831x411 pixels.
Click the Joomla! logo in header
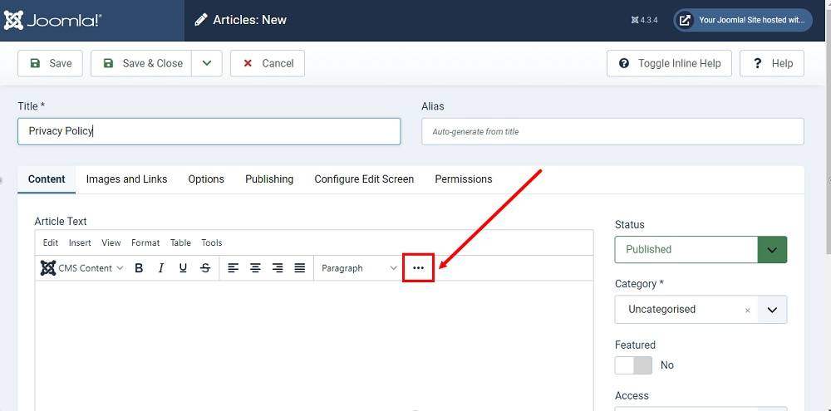[x=52, y=20]
